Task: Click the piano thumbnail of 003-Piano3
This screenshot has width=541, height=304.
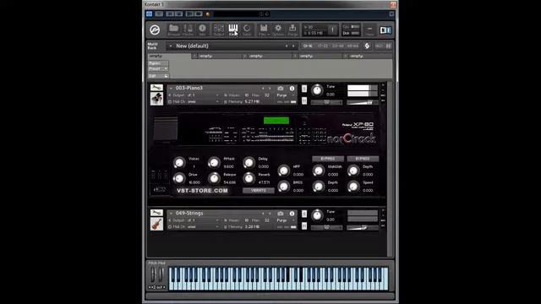Action: point(156,99)
